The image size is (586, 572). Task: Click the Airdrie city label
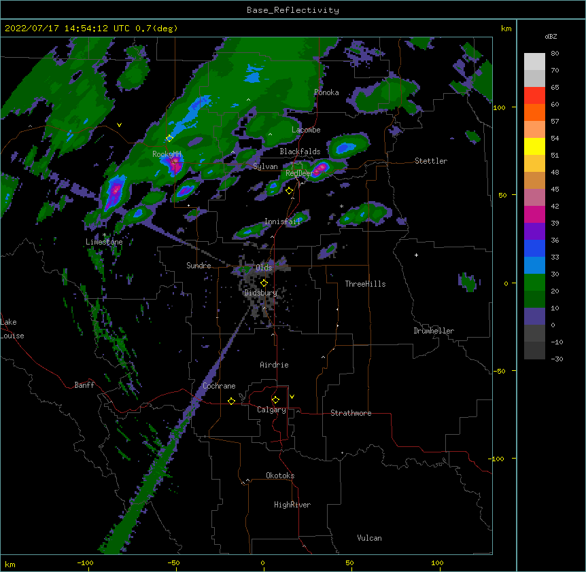point(274,365)
